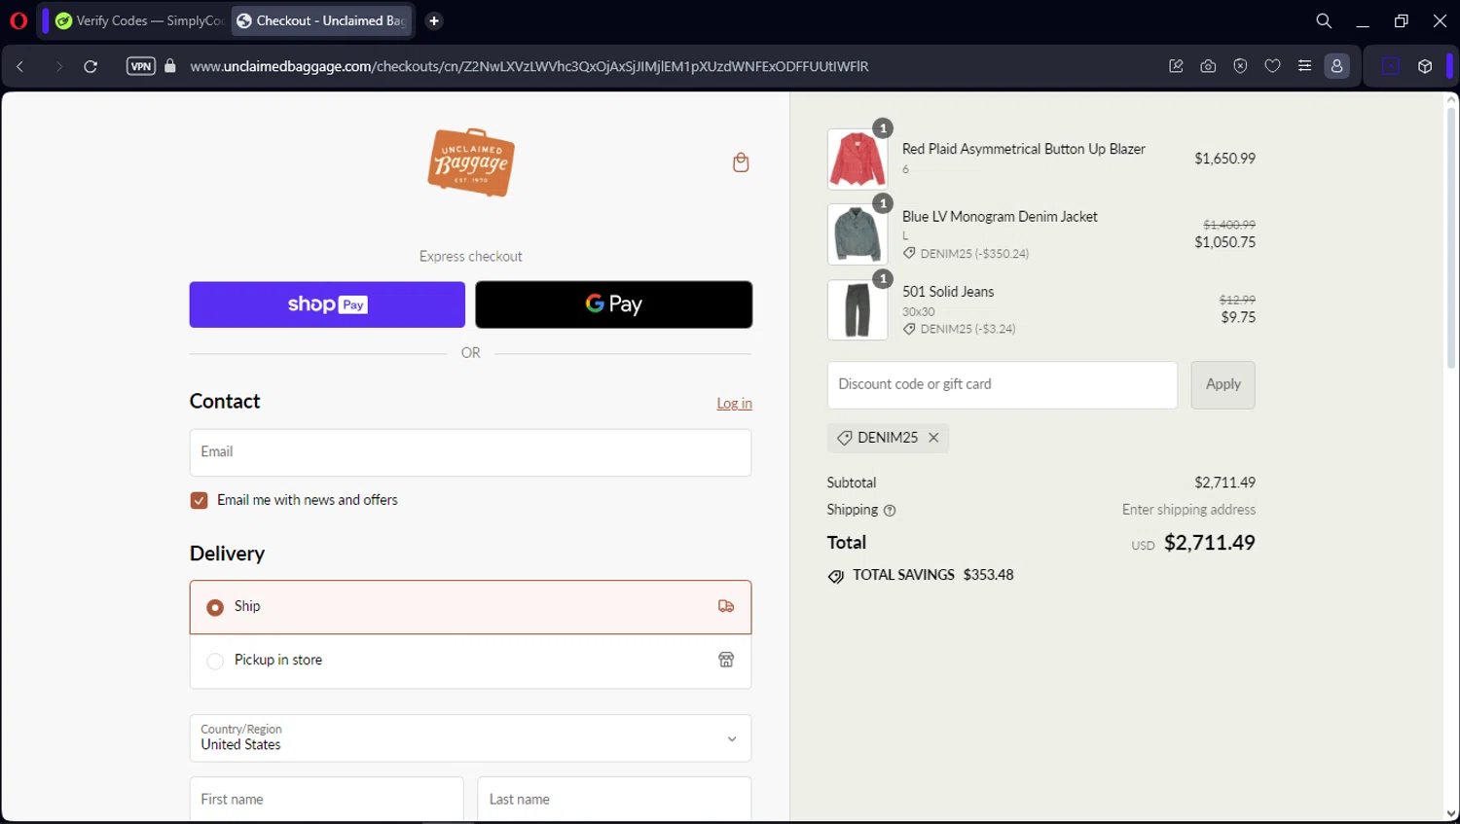Open the extensions cube icon

tap(1425, 66)
